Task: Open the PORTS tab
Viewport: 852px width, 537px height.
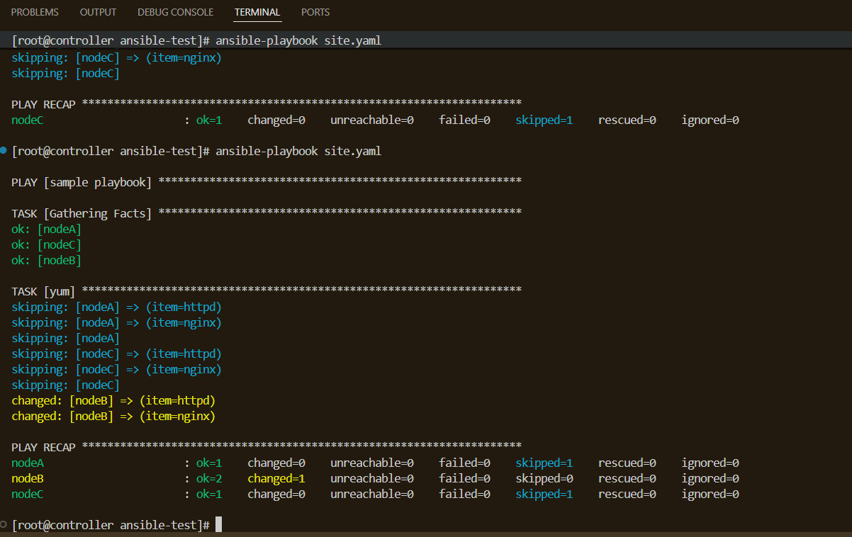Action: (315, 12)
